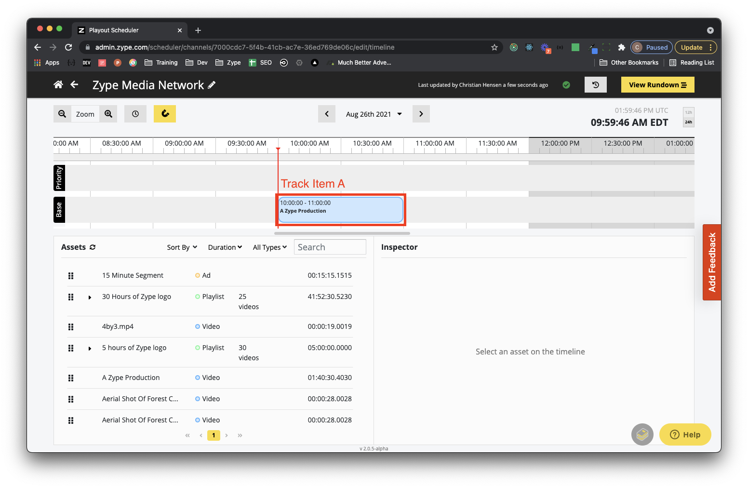Go to the previous day
748x488 pixels.
pos(327,114)
